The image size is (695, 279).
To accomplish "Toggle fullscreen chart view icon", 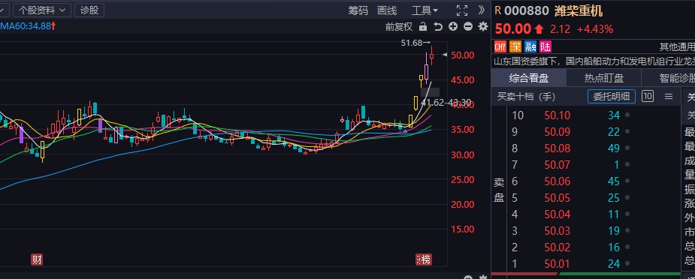I will tap(462, 10).
